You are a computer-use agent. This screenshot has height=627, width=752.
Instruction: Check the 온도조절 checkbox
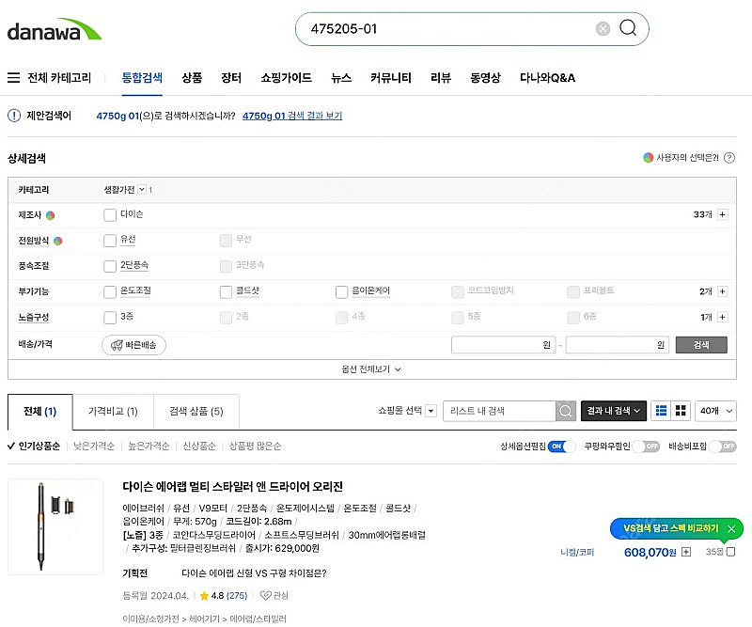110,291
